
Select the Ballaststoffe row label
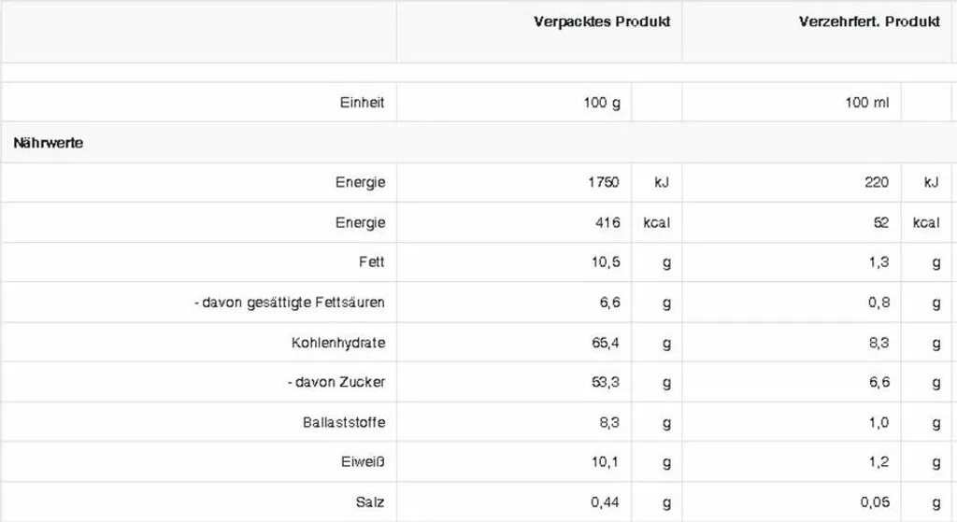pyautogui.click(x=344, y=423)
